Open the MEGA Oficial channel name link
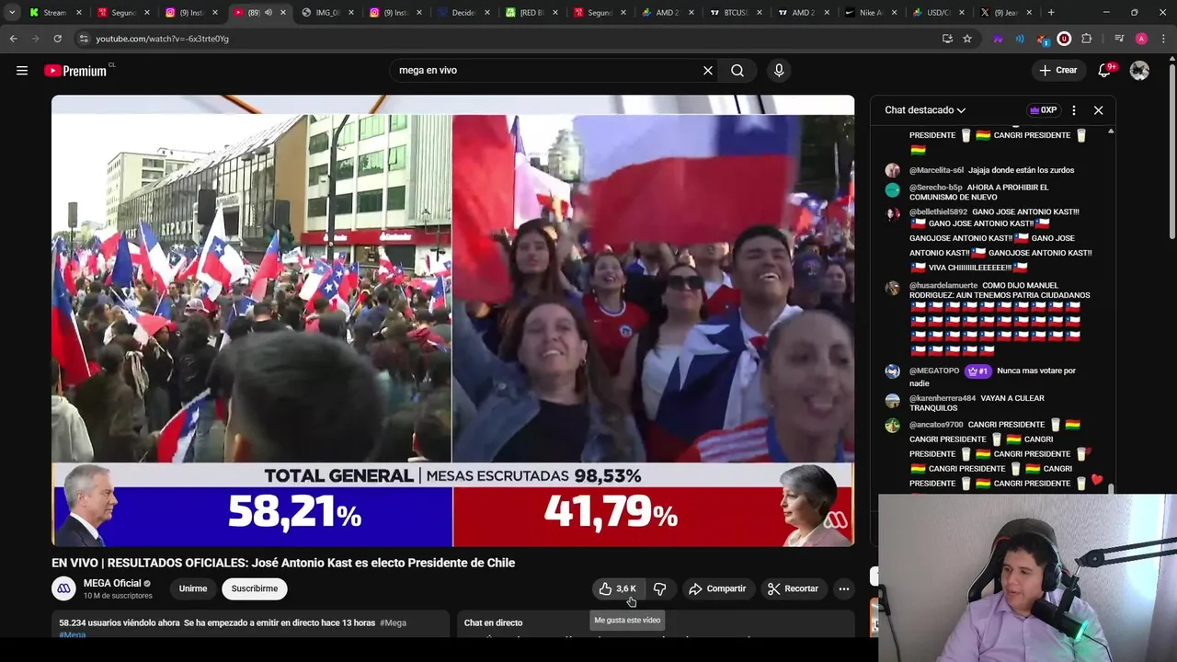The height and width of the screenshot is (662, 1177). tap(112, 583)
